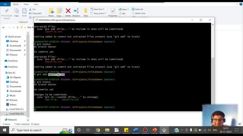Click the Cut scissors icon

pos(30,9)
